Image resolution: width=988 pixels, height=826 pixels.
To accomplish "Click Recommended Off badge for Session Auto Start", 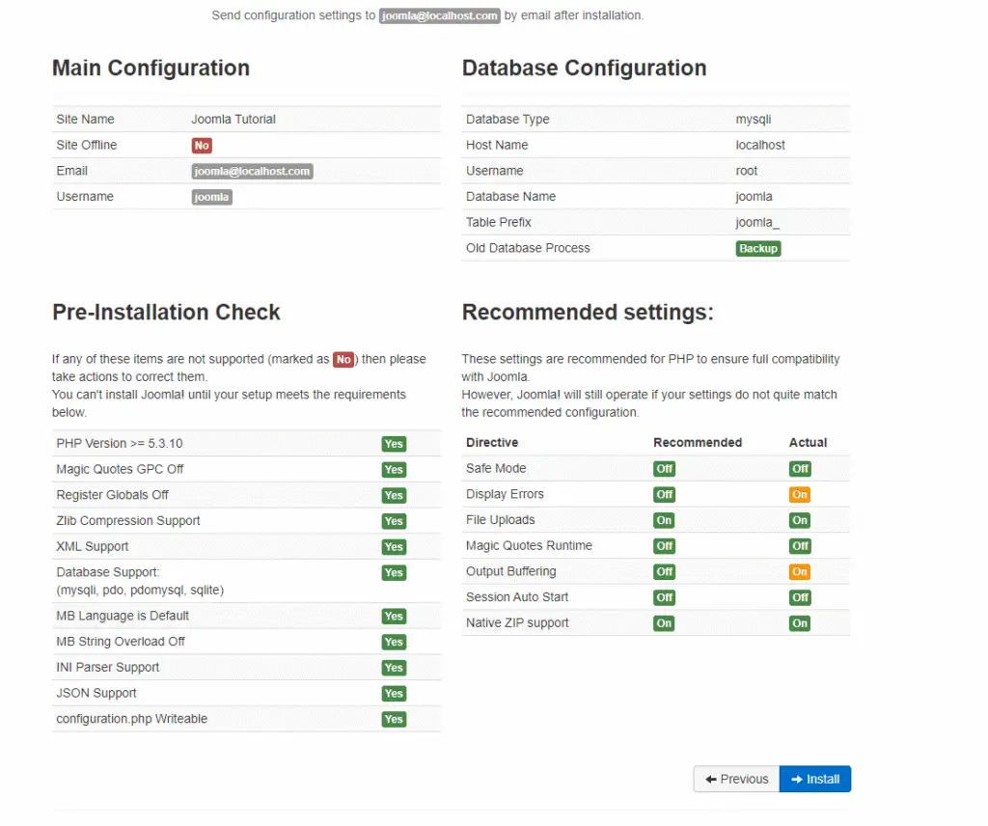I will tap(664, 598).
